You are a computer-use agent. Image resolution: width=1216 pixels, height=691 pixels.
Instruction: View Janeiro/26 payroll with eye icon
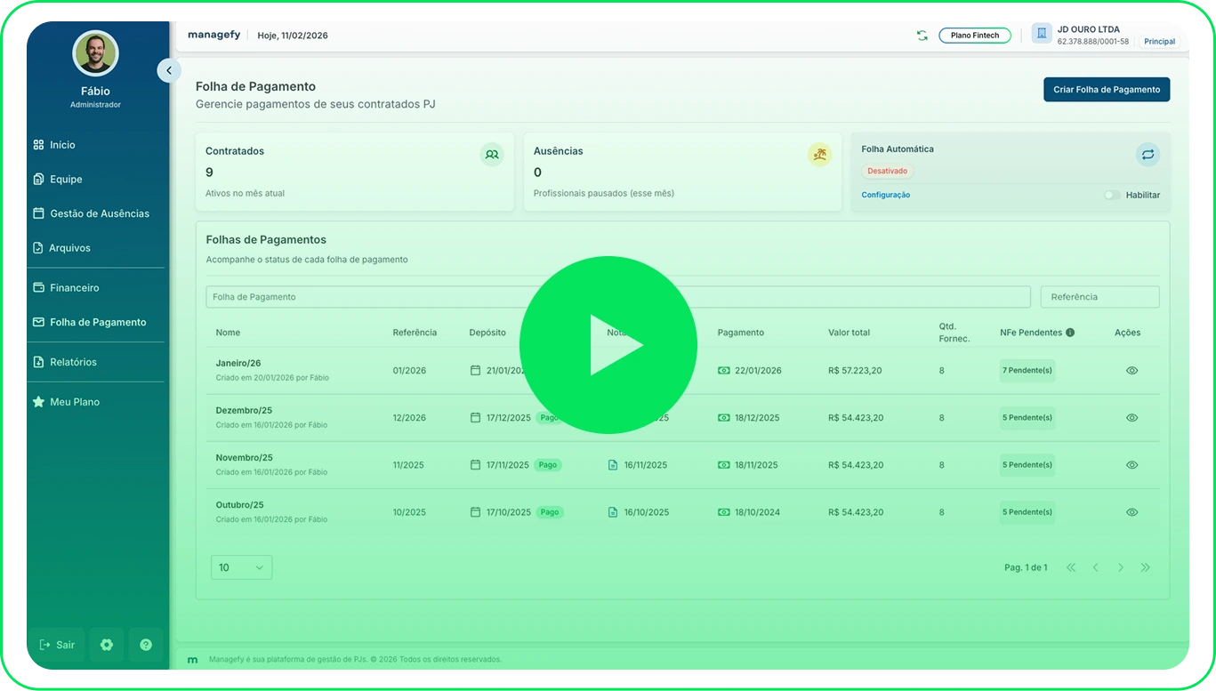tap(1131, 371)
